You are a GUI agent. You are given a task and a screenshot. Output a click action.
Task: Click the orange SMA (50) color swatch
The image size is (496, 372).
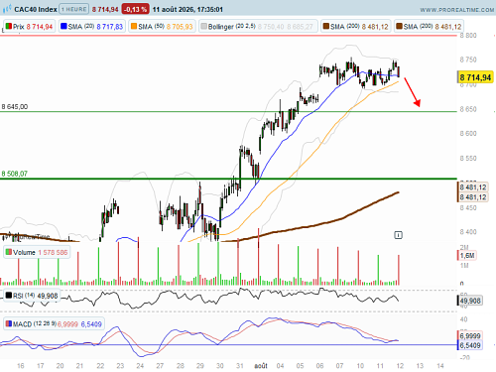tap(134, 26)
